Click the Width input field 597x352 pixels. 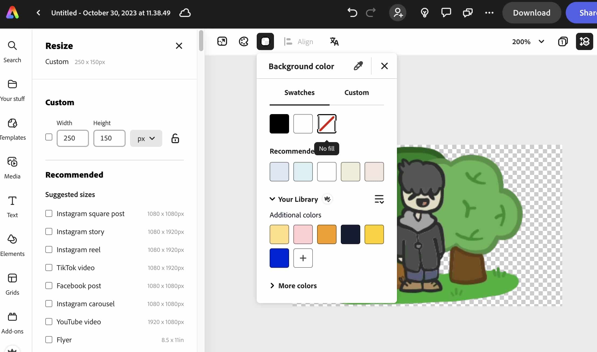pyautogui.click(x=73, y=138)
